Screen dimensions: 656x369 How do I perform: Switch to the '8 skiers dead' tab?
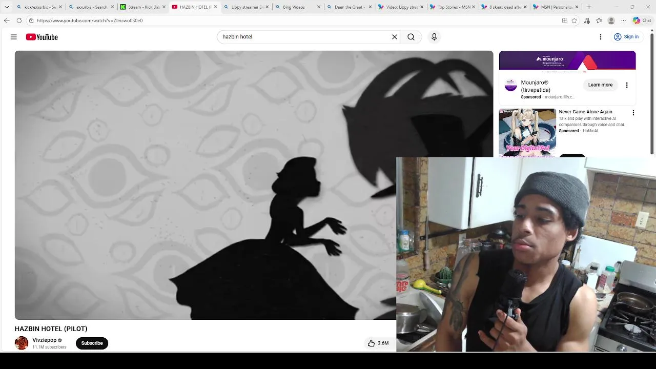(x=505, y=7)
